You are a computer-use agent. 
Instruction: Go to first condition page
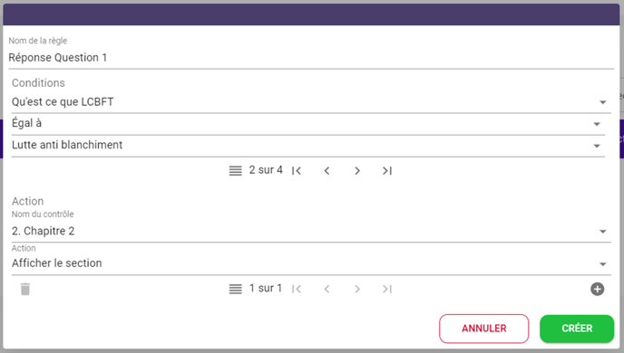point(297,171)
